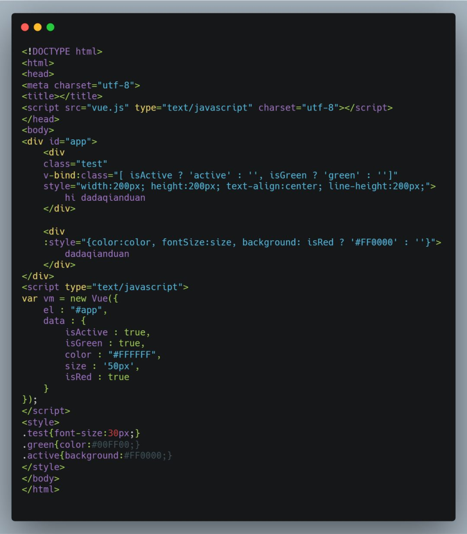
Task: Click the yellow minimize dot
Action: 38,27
